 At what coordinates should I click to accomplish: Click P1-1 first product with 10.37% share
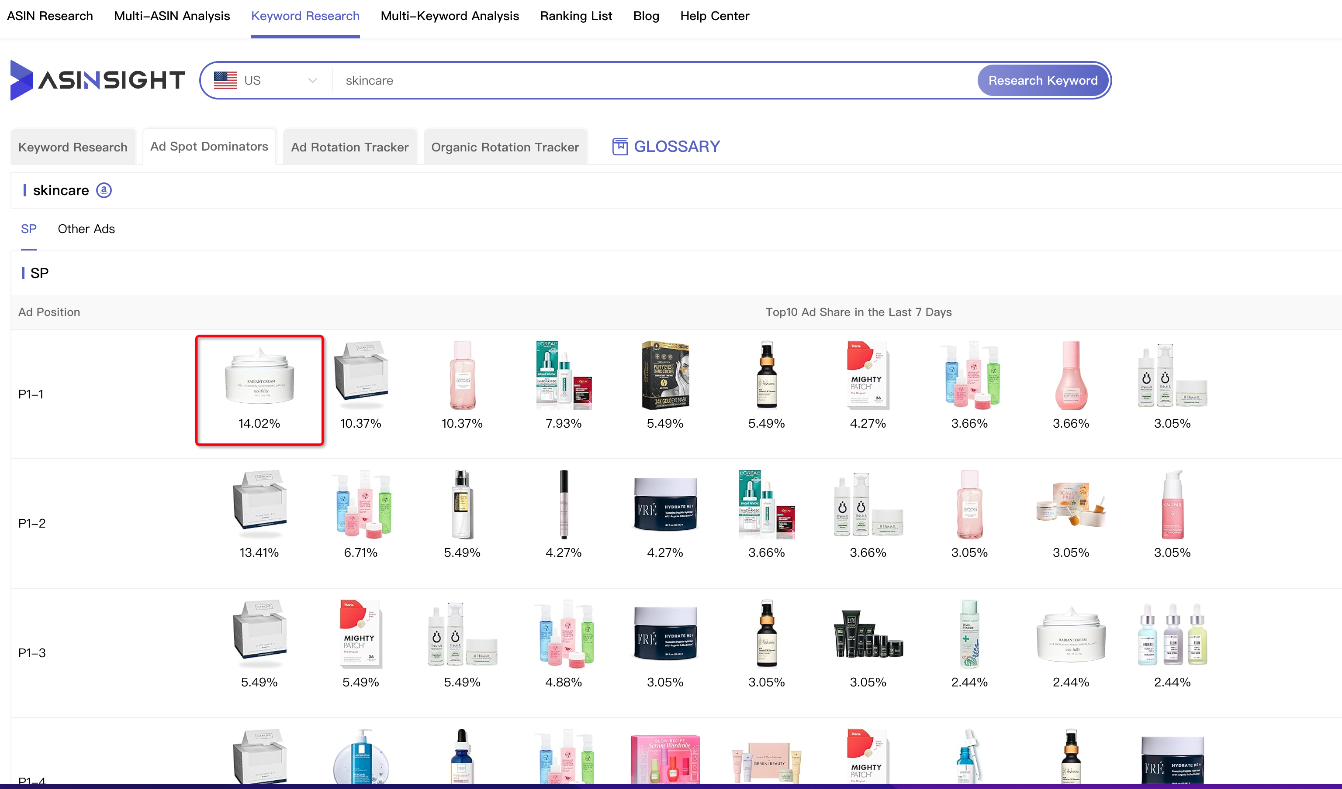[x=360, y=375]
